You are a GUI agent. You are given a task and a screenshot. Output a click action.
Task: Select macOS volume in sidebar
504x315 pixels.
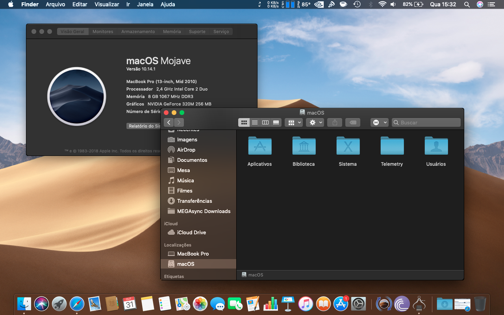[198, 264]
